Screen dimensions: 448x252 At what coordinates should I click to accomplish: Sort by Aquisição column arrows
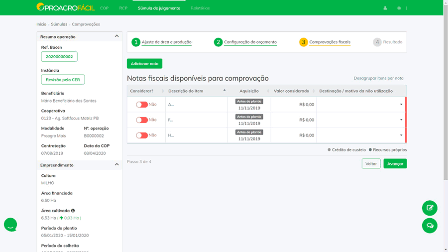tap(268, 91)
